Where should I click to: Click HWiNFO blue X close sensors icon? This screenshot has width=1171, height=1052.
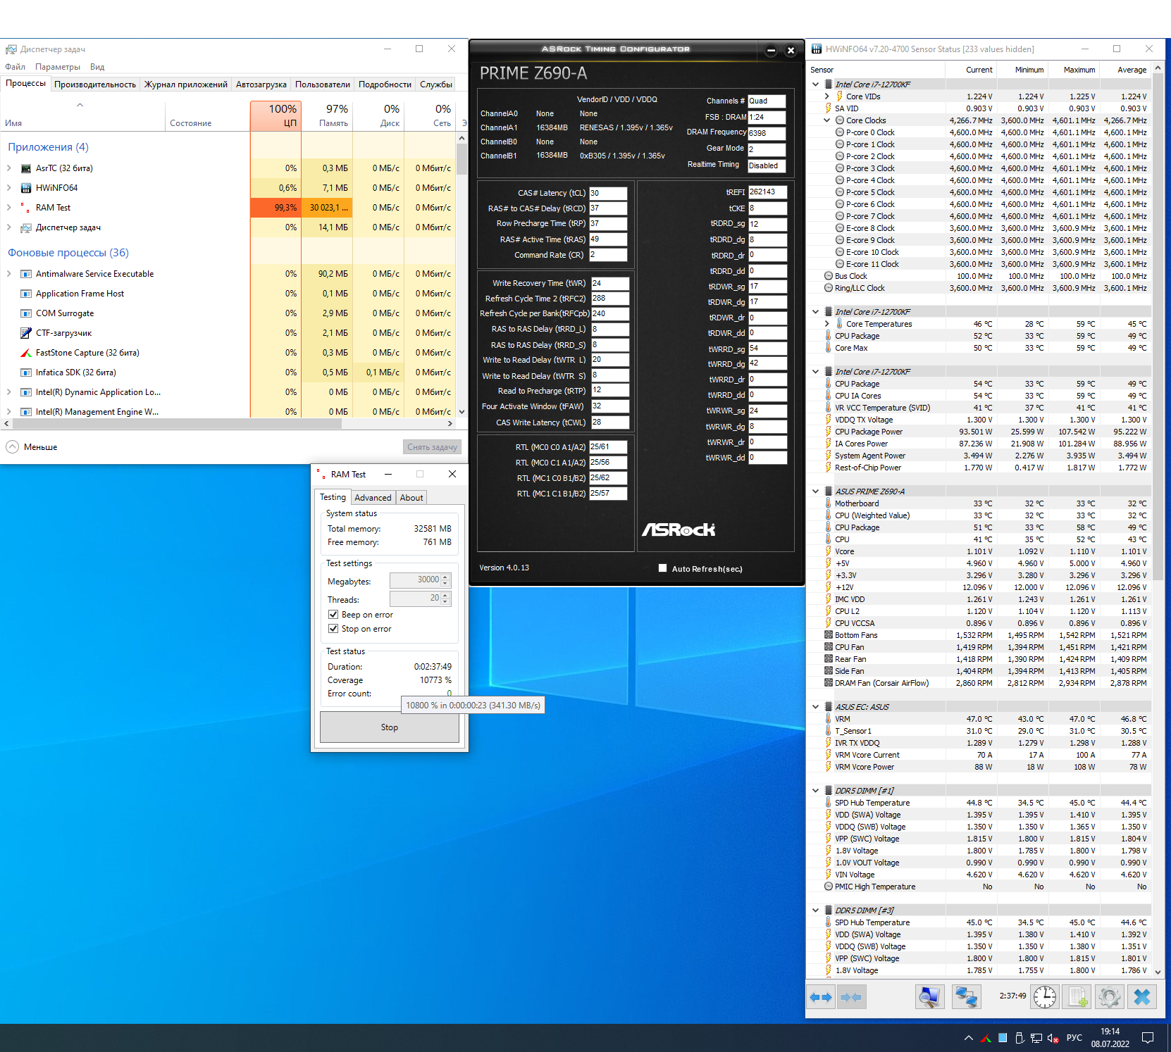(1142, 996)
